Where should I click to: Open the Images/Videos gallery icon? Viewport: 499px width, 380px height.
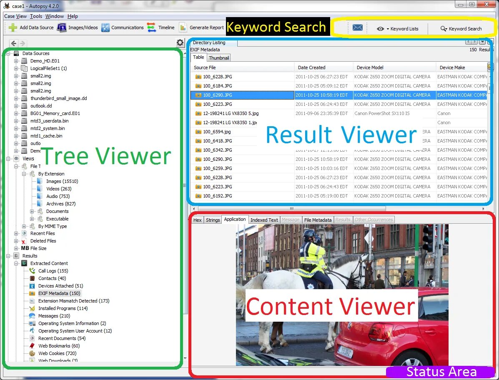click(x=61, y=27)
